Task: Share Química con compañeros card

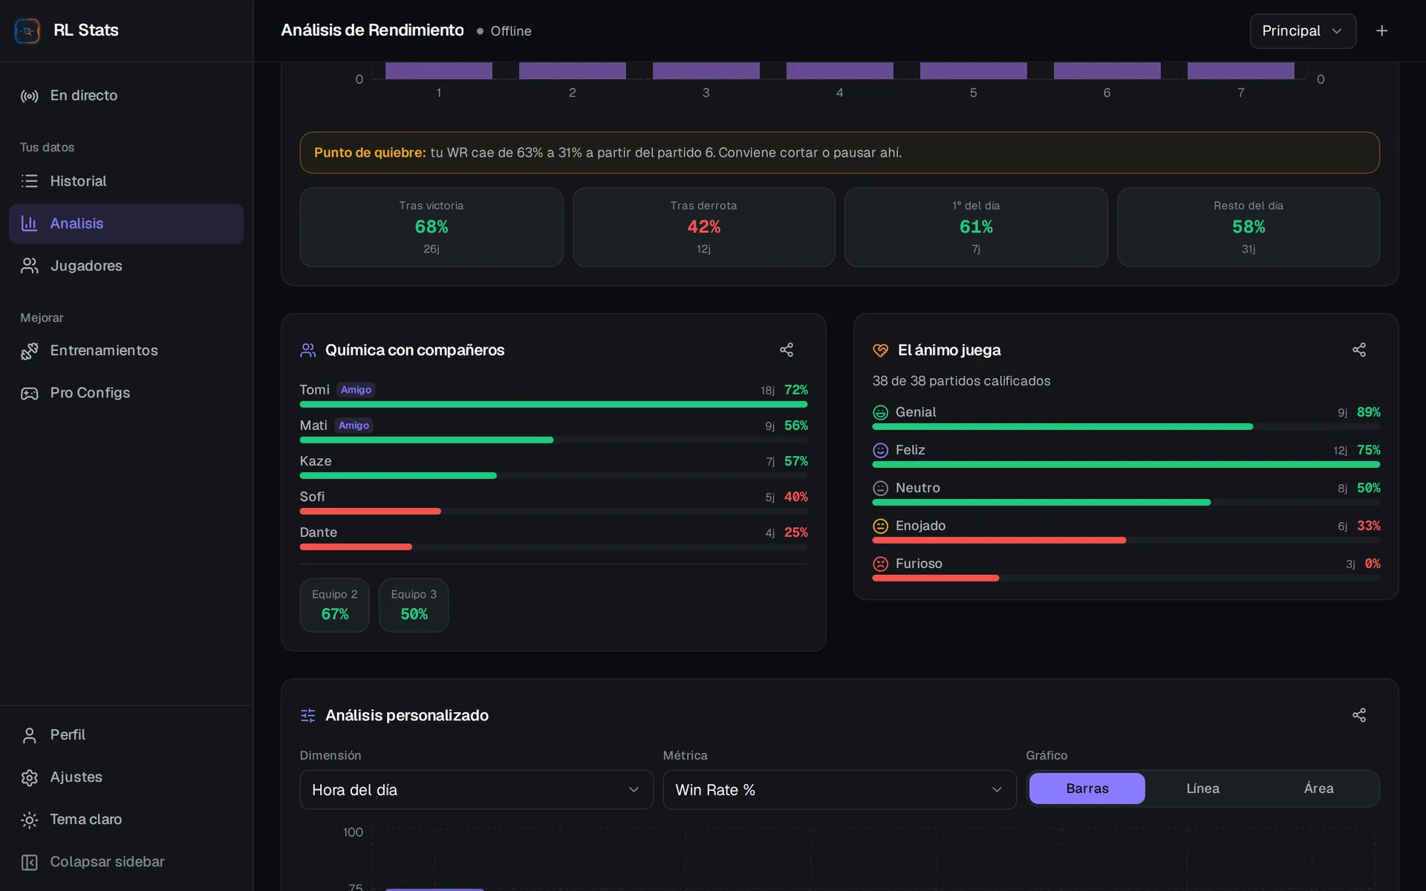Action: tap(787, 350)
